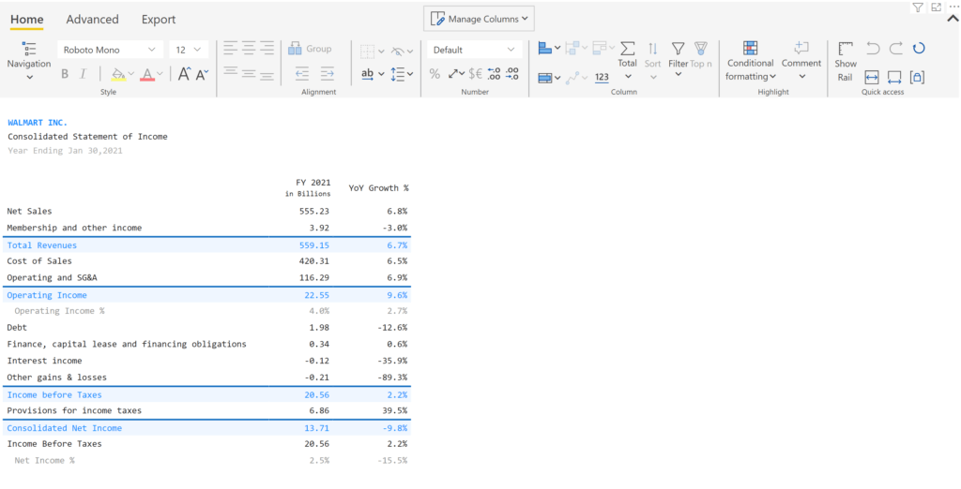
Task: Click the Consolidated Net Income row label
Action: [x=65, y=428]
